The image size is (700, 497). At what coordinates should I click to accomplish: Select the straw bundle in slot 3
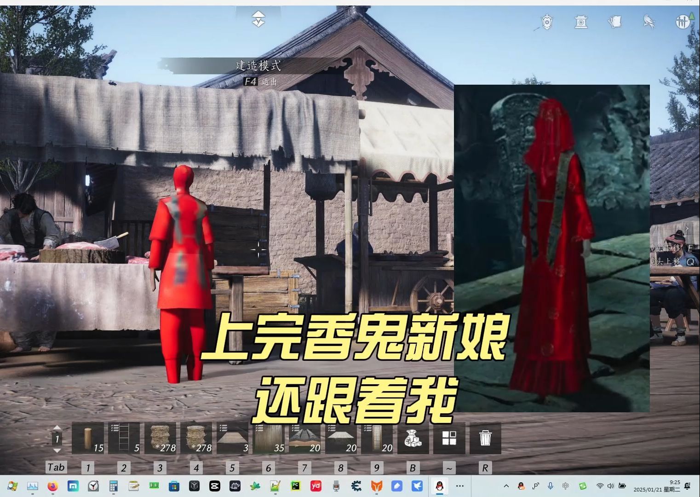pyautogui.click(x=161, y=438)
